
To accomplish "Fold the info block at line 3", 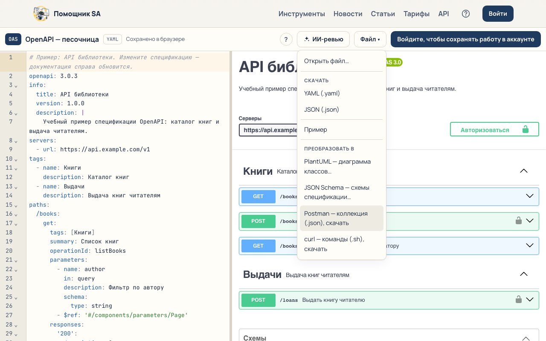I will [x=16, y=86].
